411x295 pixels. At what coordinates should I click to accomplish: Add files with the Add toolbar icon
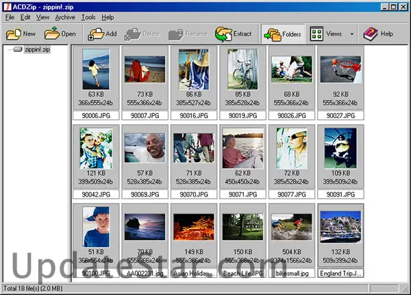click(96, 33)
